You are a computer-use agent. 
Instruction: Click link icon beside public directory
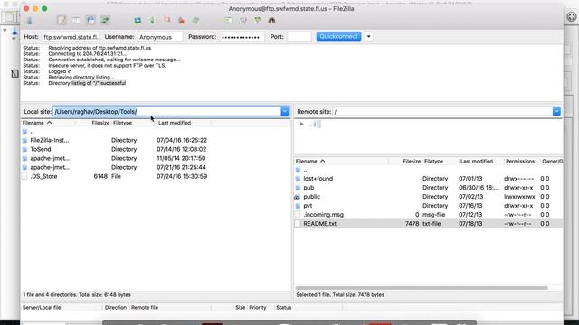tap(298, 197)
